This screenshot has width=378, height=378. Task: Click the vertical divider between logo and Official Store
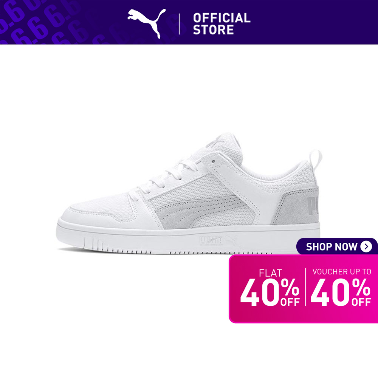click(179, 24)
